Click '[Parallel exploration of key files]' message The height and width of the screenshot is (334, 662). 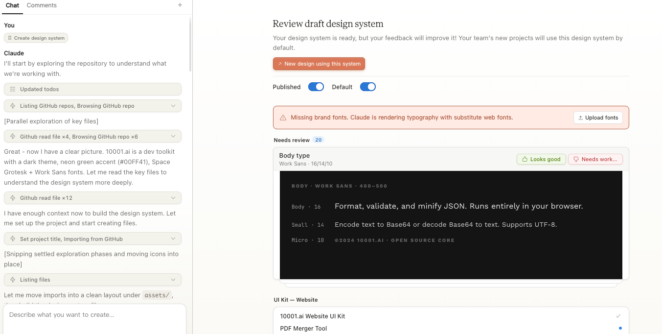pos(51,121)
